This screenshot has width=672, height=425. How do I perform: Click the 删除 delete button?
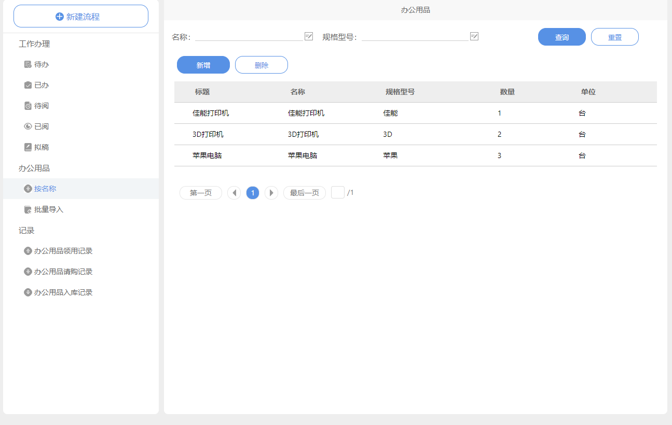coord(262,65)
